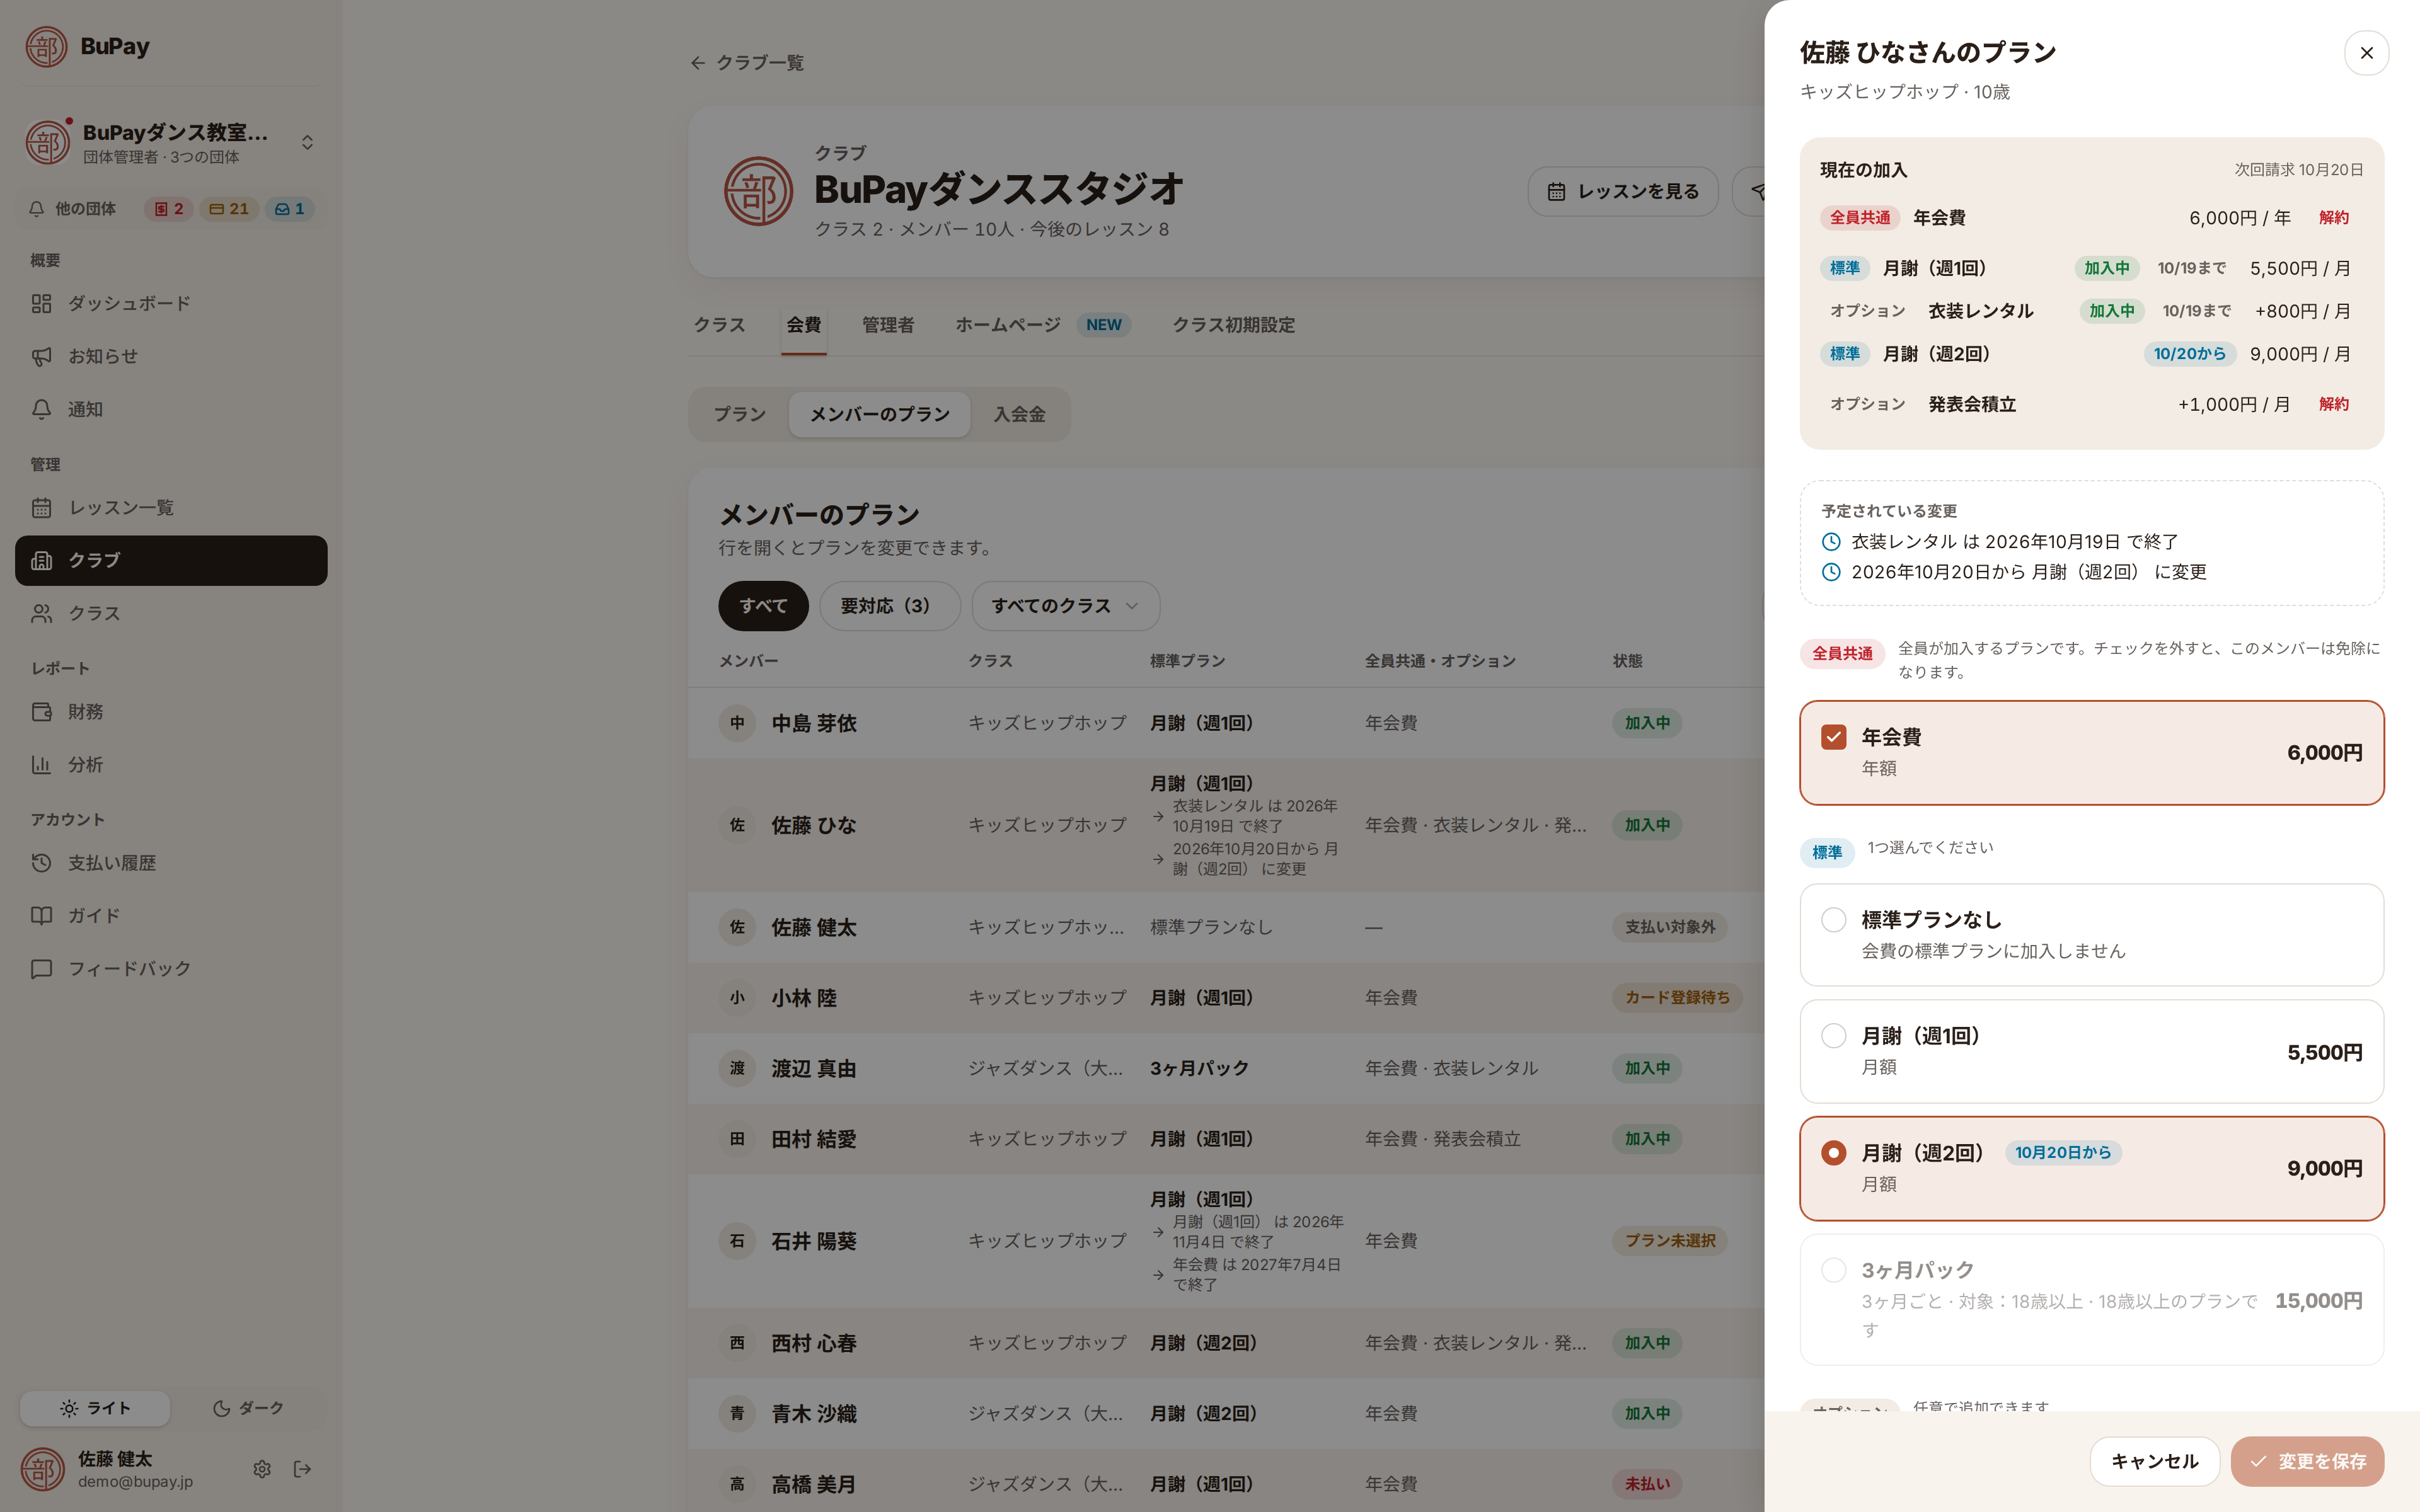Click the キャンセル button
This screenshot has height=1512, width=2420.
(2154, 1461)
